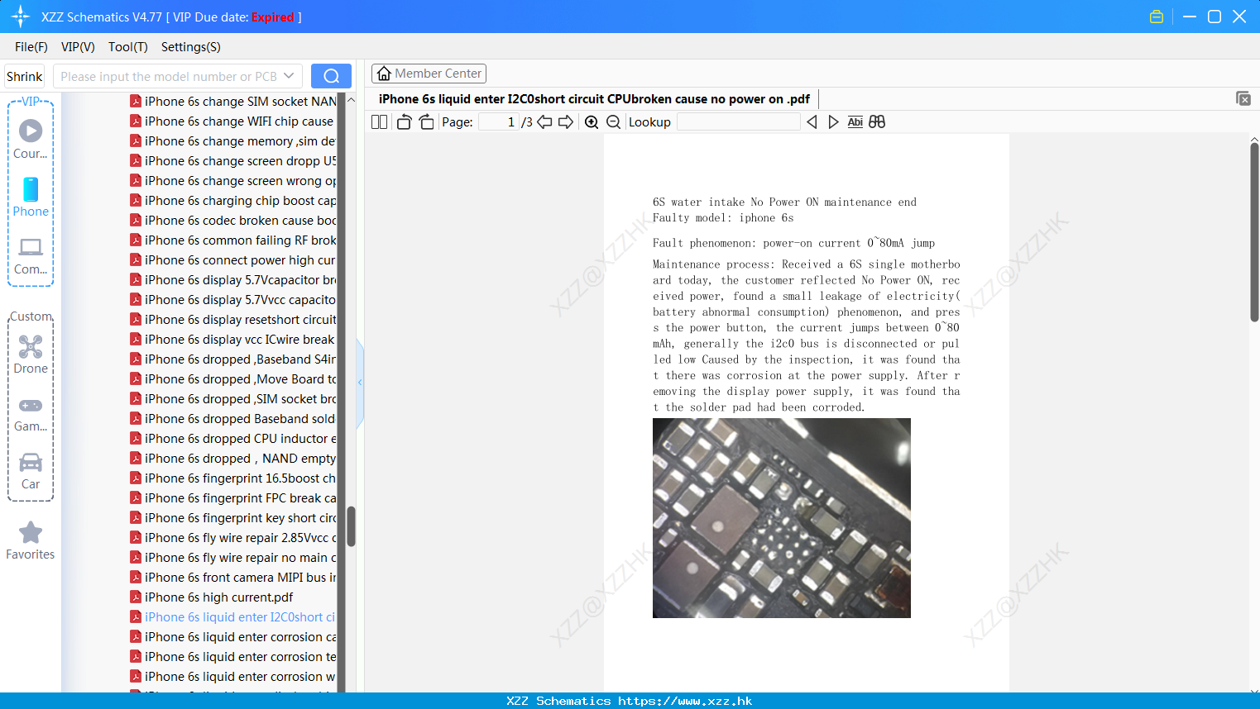Open 'iPhone 6s dropped ,Move Board' file

pos(233,379)
